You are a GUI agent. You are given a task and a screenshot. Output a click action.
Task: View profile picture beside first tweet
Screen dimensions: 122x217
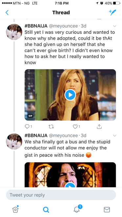click(x=14, y=32)
